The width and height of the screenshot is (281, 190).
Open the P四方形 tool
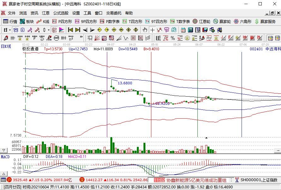pyautogui.click(x=62, y=21)
